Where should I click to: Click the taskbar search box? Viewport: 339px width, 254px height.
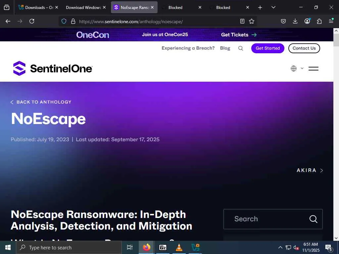[x=69, y=247]
